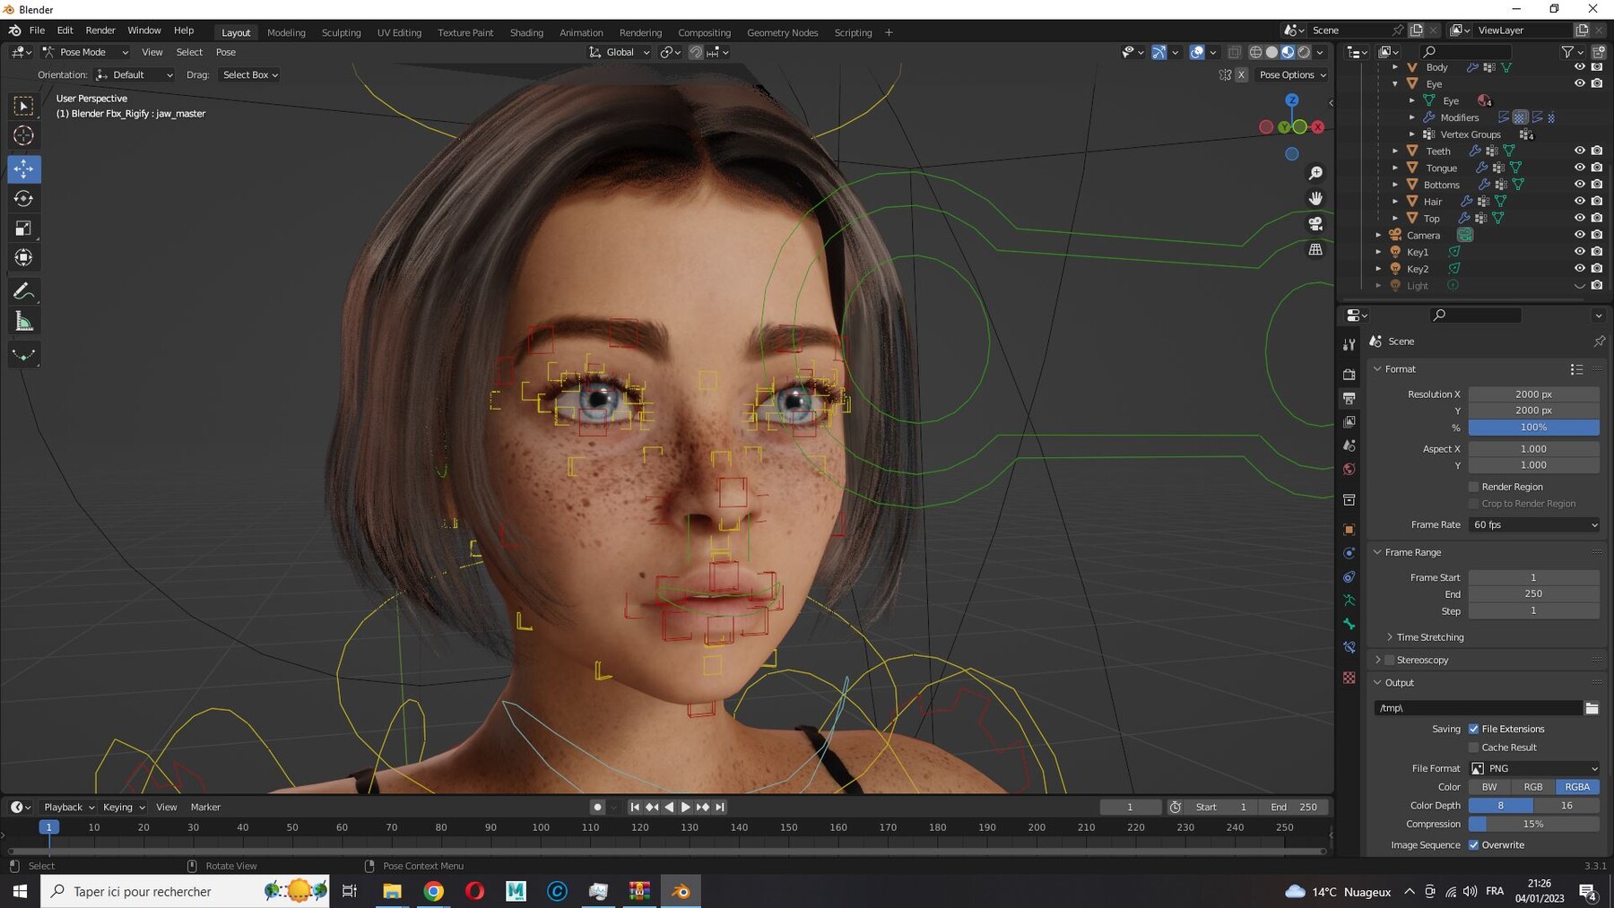Image resolution: width=1614 pixels, height=908 pixels.
Task: Enable the Stereoscopy checkbox
Action: (x=1390, y=661)
